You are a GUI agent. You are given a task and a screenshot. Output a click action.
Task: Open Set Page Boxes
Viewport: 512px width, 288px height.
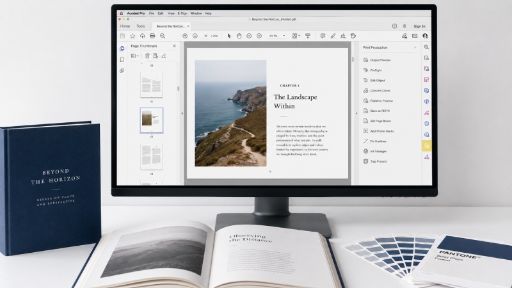377,121
